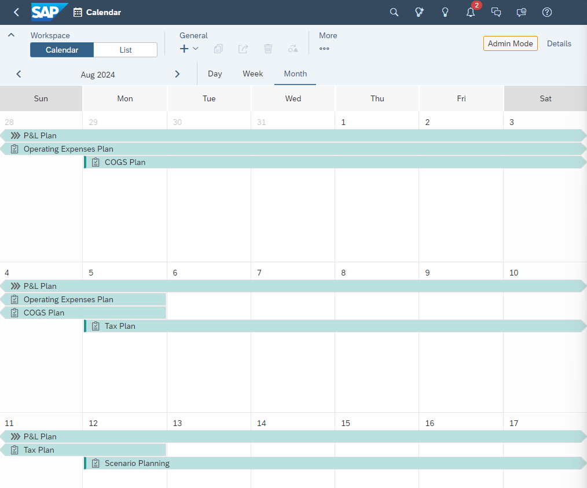587x488 pixels.
Task: Collapse the toolbar with the chevron
Action: (11, 35)
